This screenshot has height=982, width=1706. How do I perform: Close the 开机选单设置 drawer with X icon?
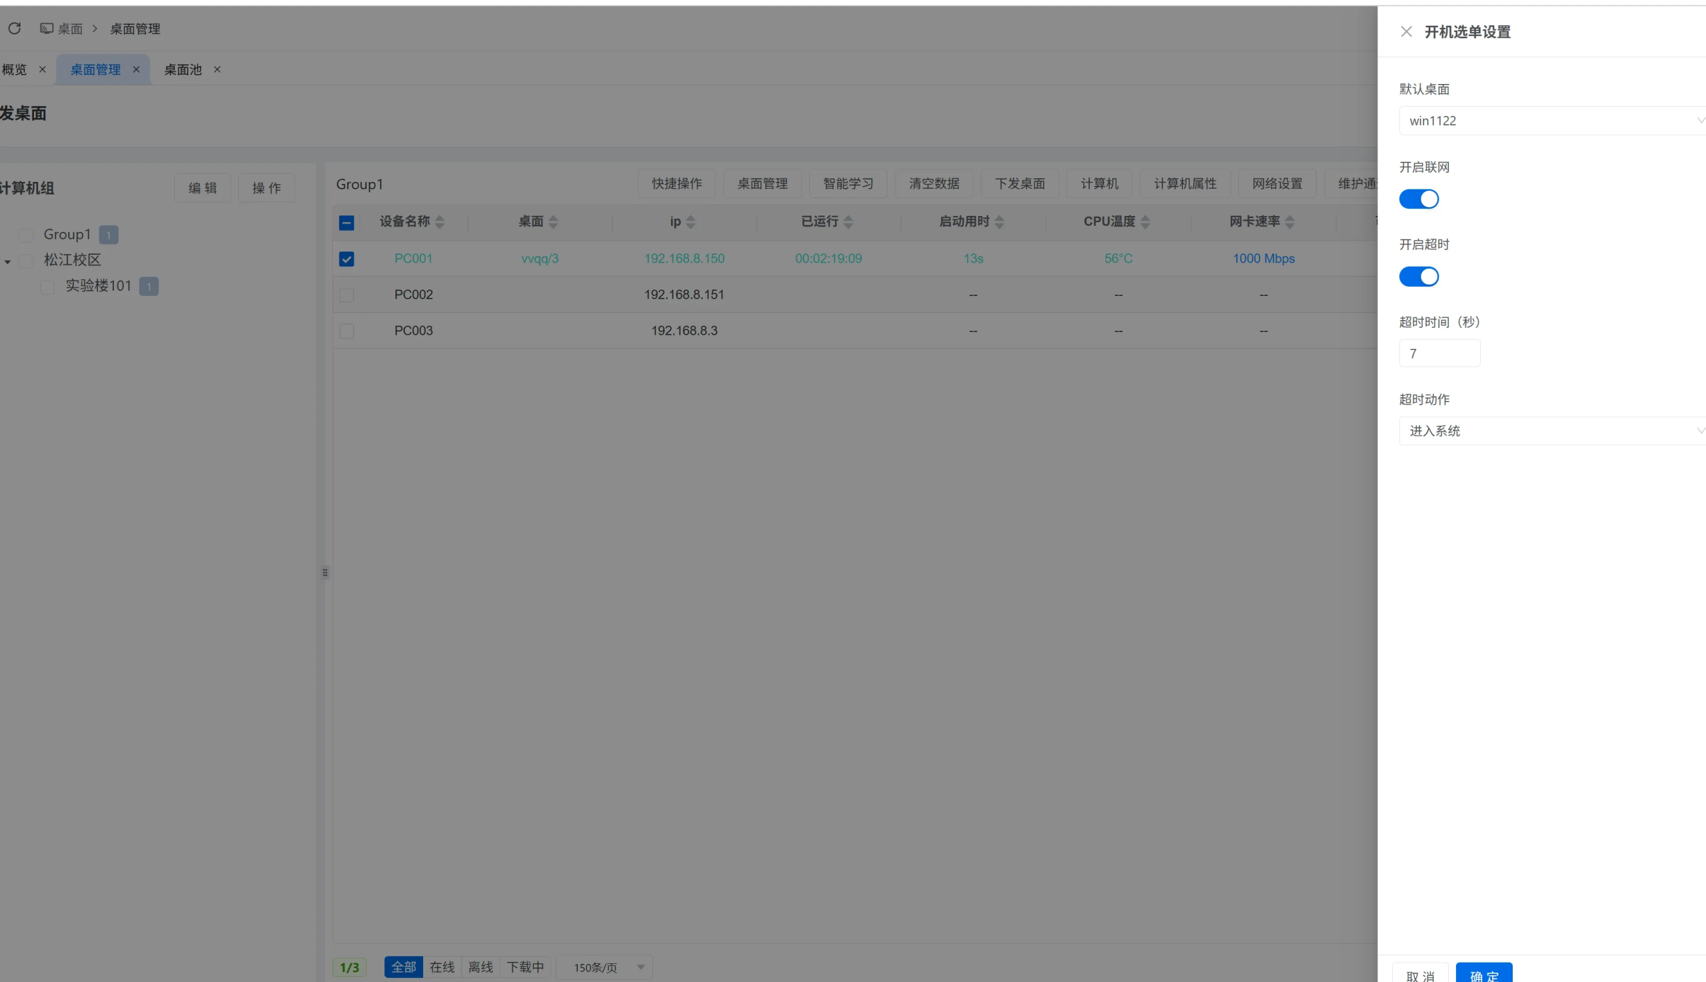tap(1406, 32)
